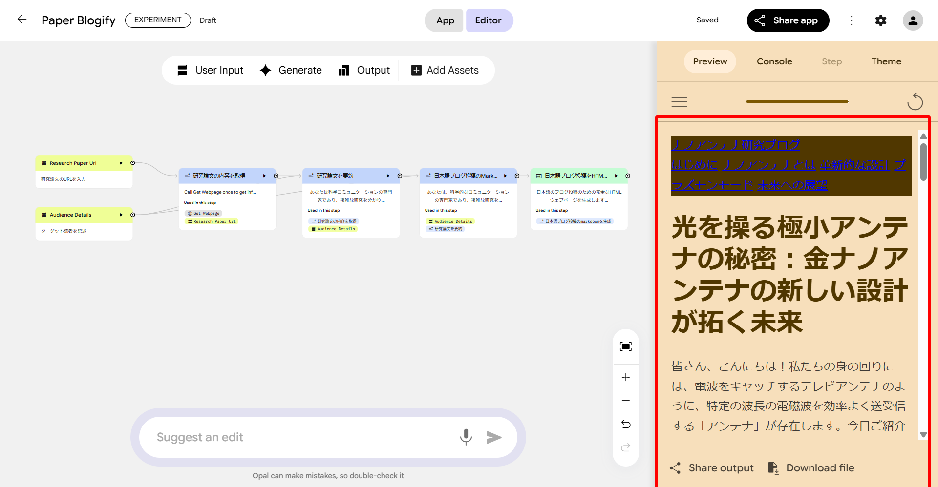Open the settings gear icon
This screenshot has height=487, width=938.
880,20
